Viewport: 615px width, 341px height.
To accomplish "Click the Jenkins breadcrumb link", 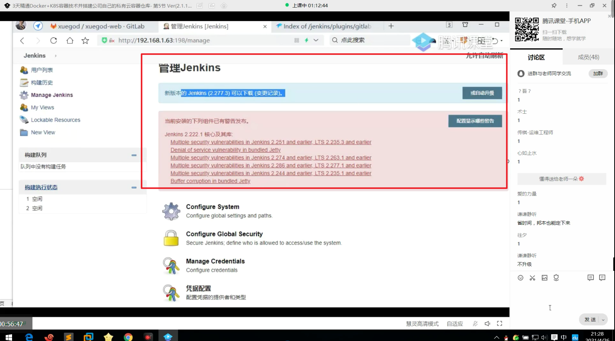I will tap(34, 56).
